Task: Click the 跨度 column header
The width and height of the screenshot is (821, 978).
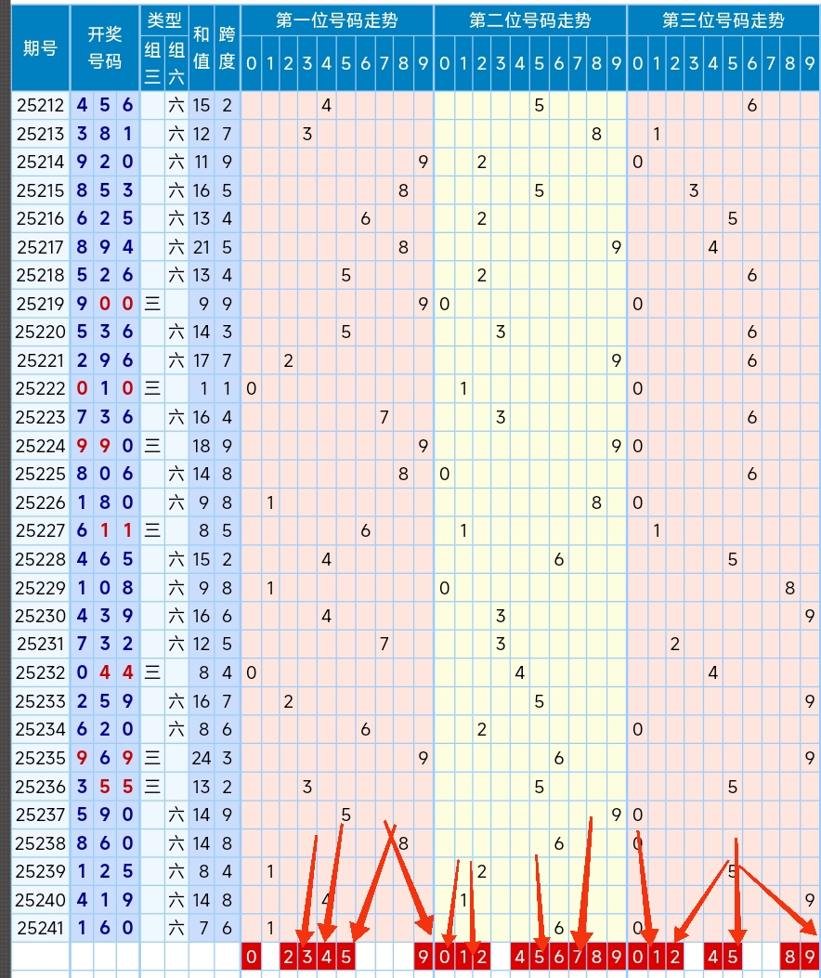Action: tap(228, 48)
